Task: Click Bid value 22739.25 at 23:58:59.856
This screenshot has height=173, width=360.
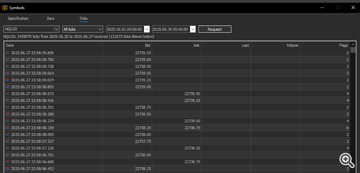Action: point(143,53)
